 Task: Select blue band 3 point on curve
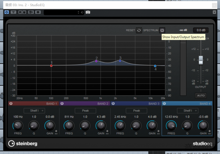[x=120, y=61]
